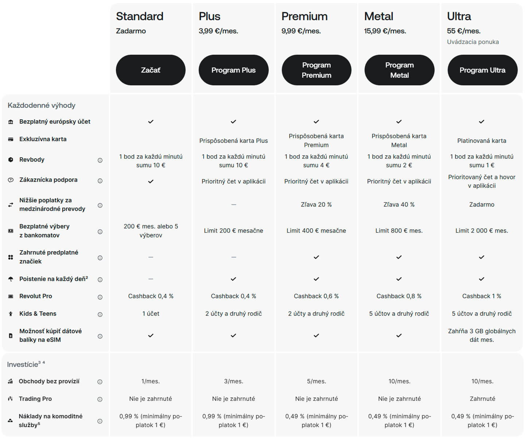525x438 pixels.
Task: Open info tooltip for Zákaznícka podpora
Action: pyautogui.click(x=100, y=181)
